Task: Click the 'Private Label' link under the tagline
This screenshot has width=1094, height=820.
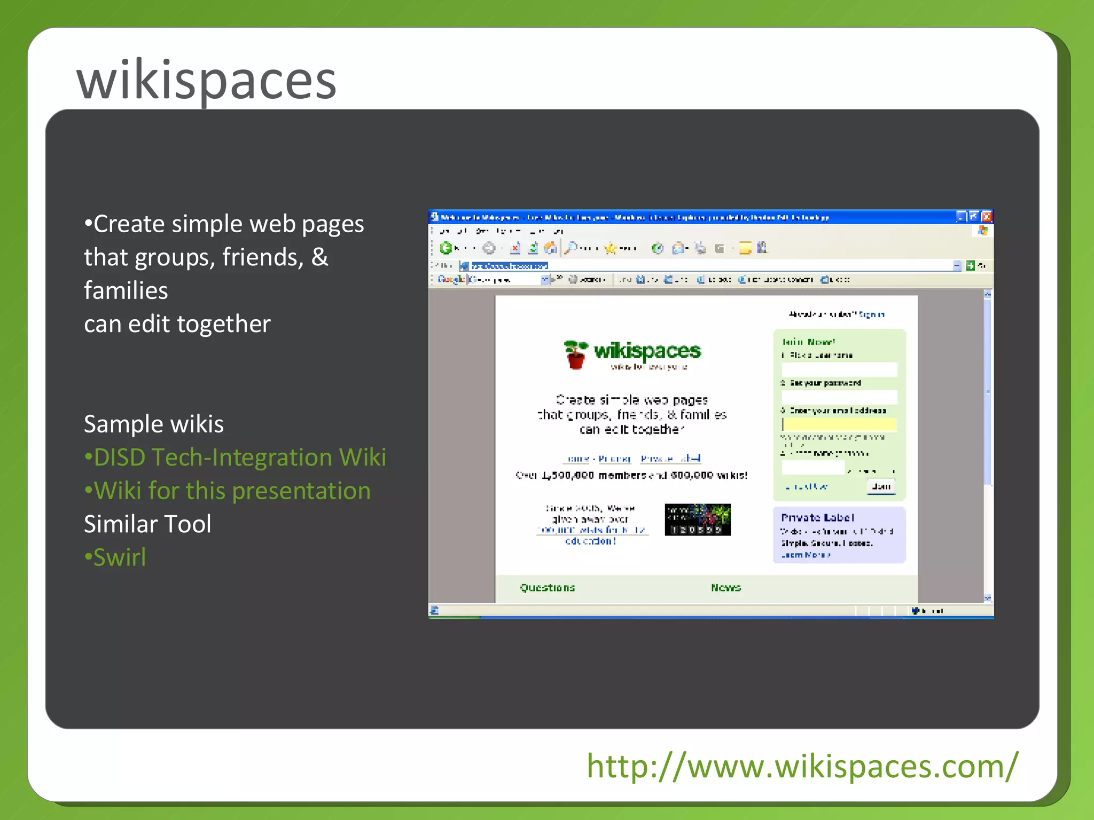Action: (670, 459)
